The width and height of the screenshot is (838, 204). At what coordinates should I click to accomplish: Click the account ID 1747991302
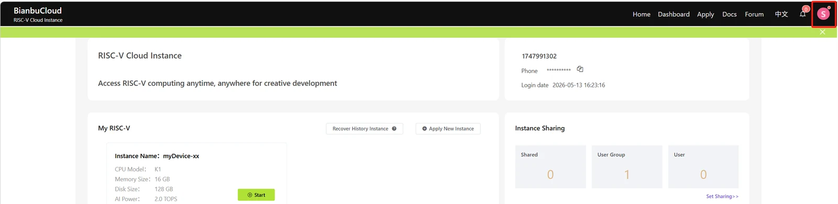pos(539,56)
